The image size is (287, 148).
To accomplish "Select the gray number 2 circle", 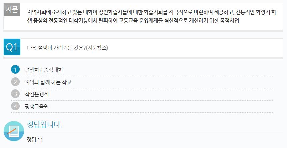I will point(15,82).
